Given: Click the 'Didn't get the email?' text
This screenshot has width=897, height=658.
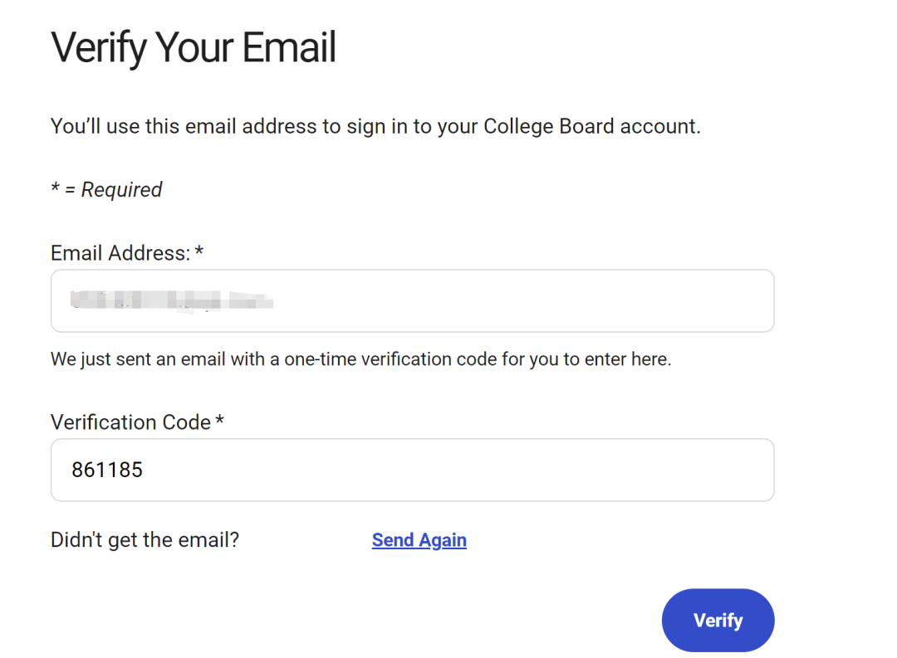Looking at the screenshot, I should (145, 540).
